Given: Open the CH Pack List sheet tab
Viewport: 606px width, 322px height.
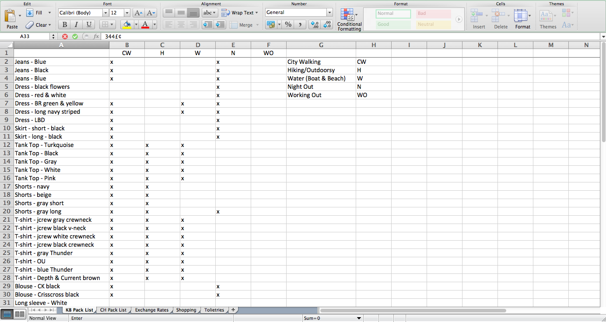Looking at the screenshot, I should [x=113, y=310].
